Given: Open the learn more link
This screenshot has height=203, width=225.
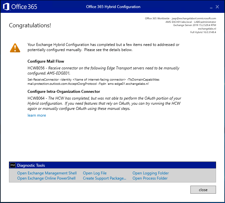Looking at the screenshot, I should (x=37, y=115).
